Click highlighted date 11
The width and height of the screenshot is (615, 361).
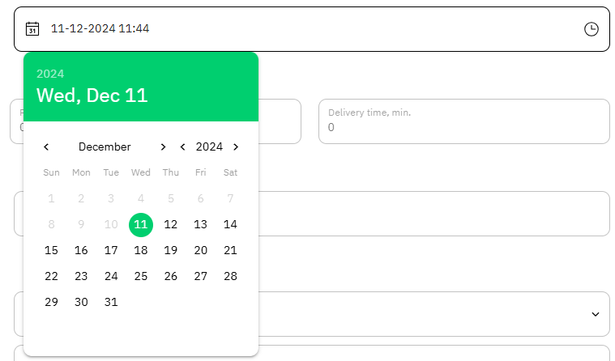141,224
